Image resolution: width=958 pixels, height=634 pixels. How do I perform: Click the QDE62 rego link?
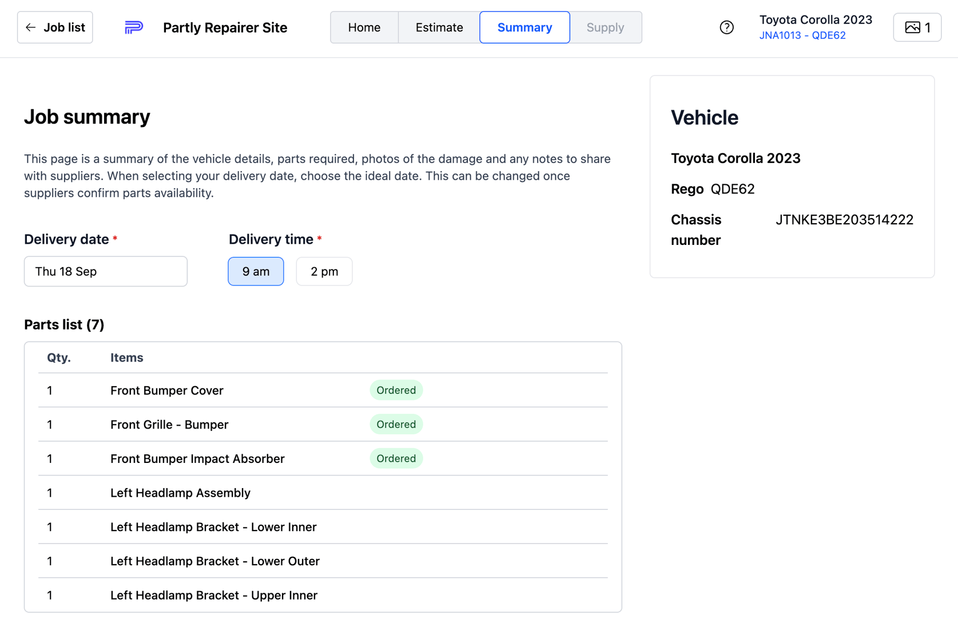[829, 35]
